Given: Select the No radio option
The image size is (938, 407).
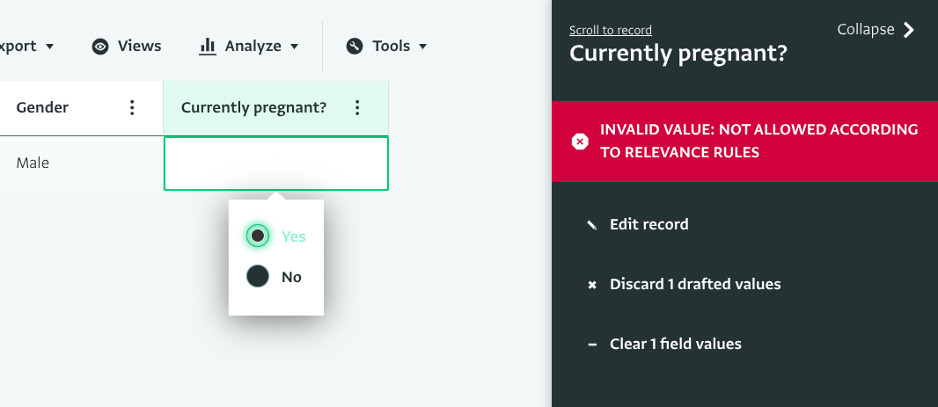Looking at the screenshot, I should tap(258, 277).
